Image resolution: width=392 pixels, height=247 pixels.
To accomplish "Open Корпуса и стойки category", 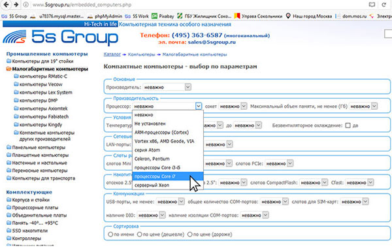I will pos(28,200).
